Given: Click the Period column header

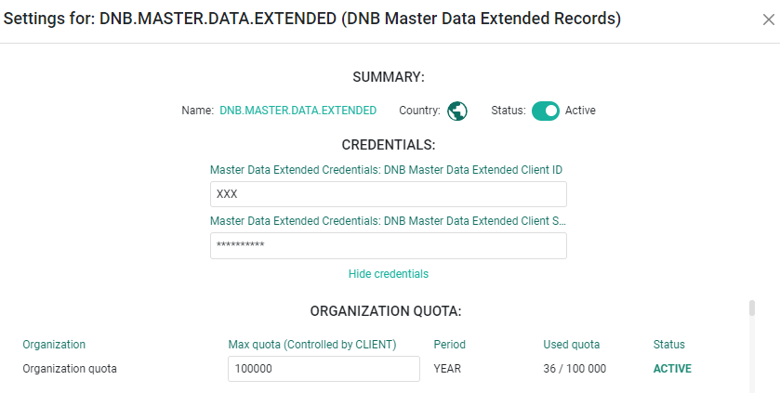Looking at the screenshot, I should (x=450, y=345).
